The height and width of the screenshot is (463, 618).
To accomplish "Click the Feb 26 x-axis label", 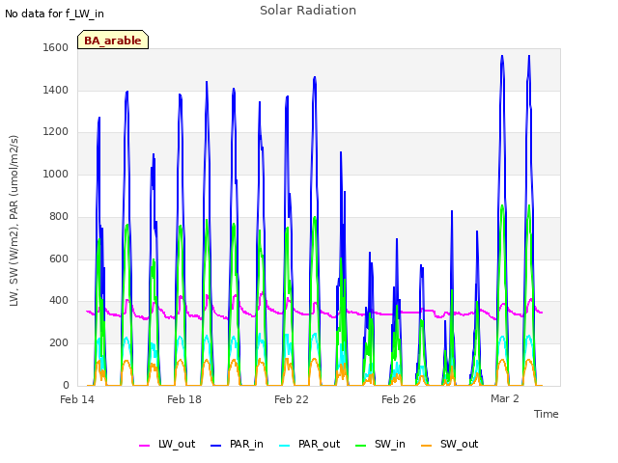I will [x=399, y=399].
